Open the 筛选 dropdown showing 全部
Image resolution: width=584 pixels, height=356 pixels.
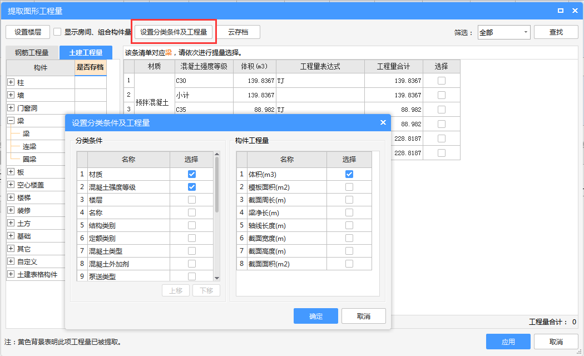503,32
